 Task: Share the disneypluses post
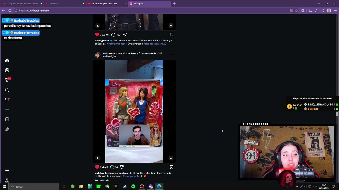click(x=125, y=35)
